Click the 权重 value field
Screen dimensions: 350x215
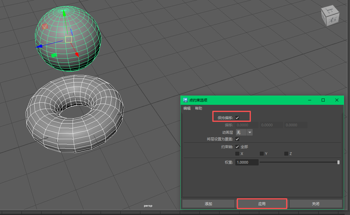coord(247,162)
